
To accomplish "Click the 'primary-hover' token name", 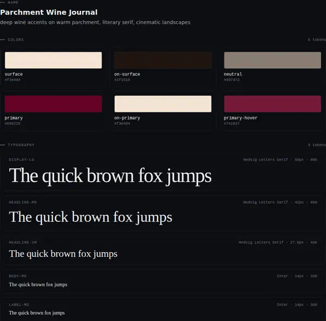I will [241, 118].
